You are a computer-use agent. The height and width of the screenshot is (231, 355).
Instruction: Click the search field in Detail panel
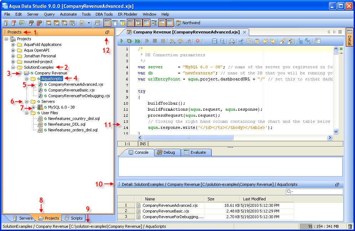(317, 191)
